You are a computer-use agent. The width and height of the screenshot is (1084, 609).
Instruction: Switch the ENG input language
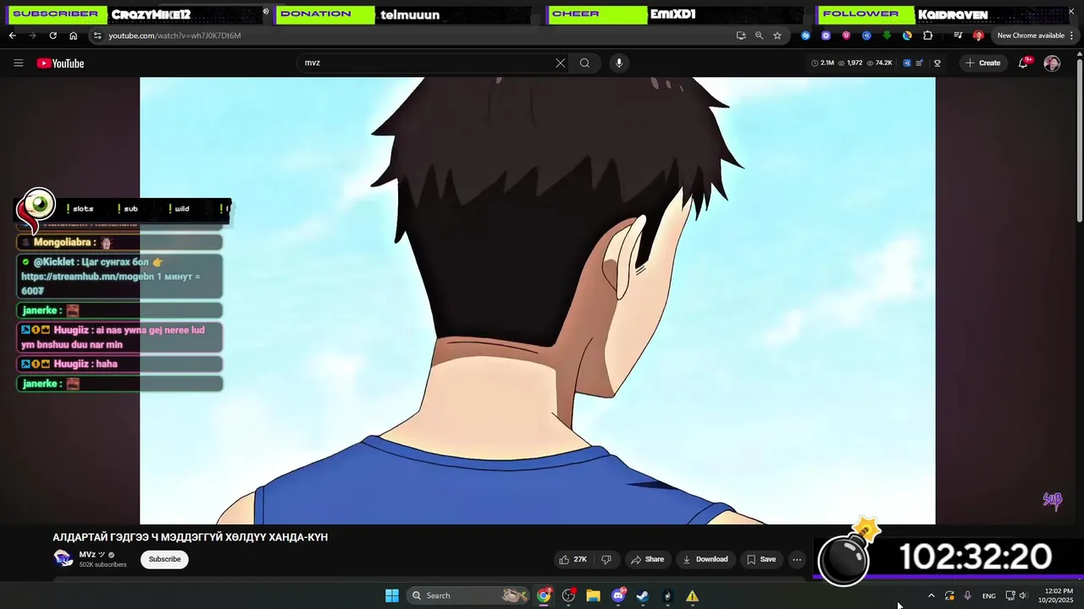[988, 595]
